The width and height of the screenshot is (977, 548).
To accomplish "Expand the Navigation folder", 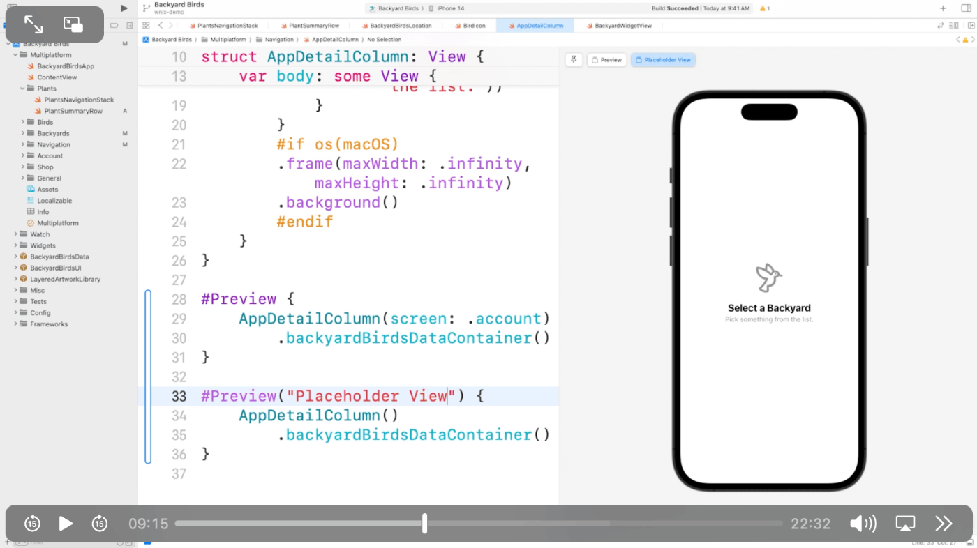I will point(22,144).
